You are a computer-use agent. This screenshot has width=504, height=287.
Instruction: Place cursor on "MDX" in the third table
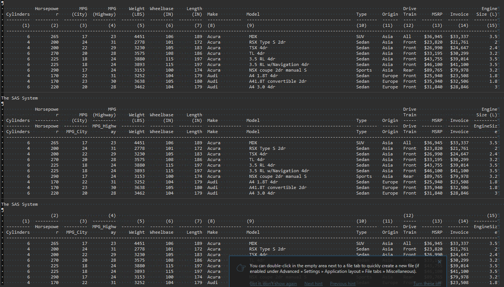(253, 243)
